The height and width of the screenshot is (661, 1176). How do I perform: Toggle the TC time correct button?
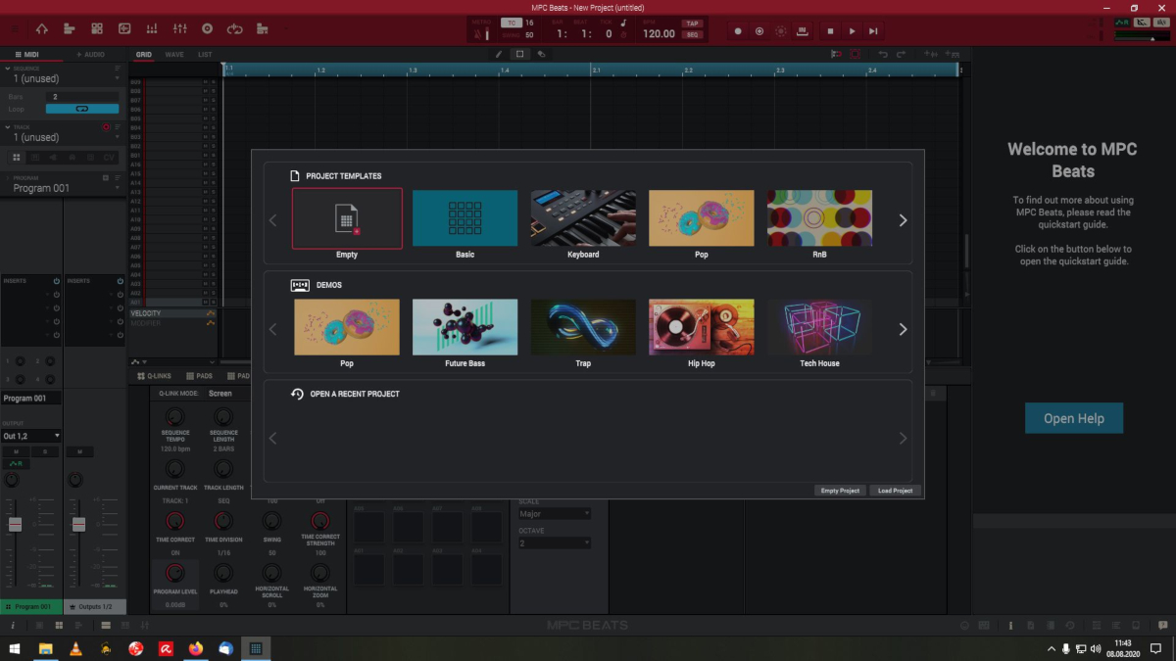[512, 23]
